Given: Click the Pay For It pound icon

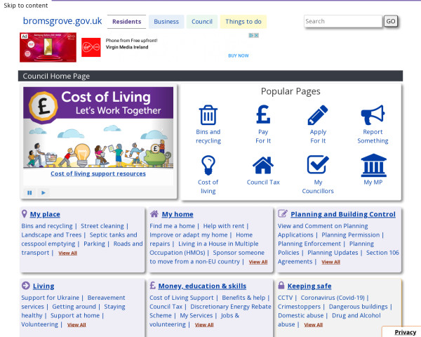Looking at the screenshot, I should 263,115.
